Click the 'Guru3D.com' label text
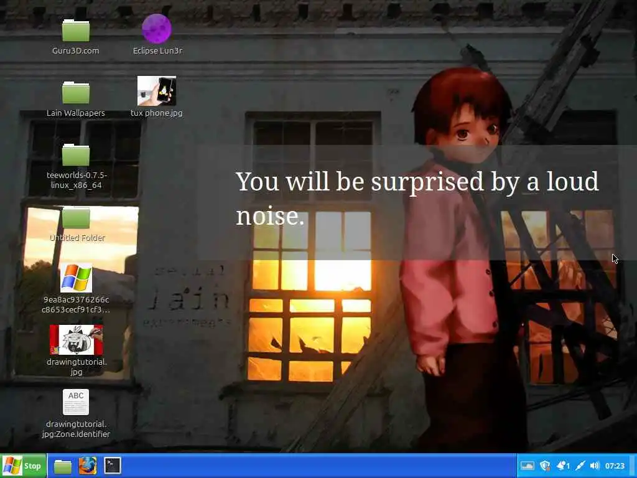Viewport: 637px width, 478px height. coord(75,51)
